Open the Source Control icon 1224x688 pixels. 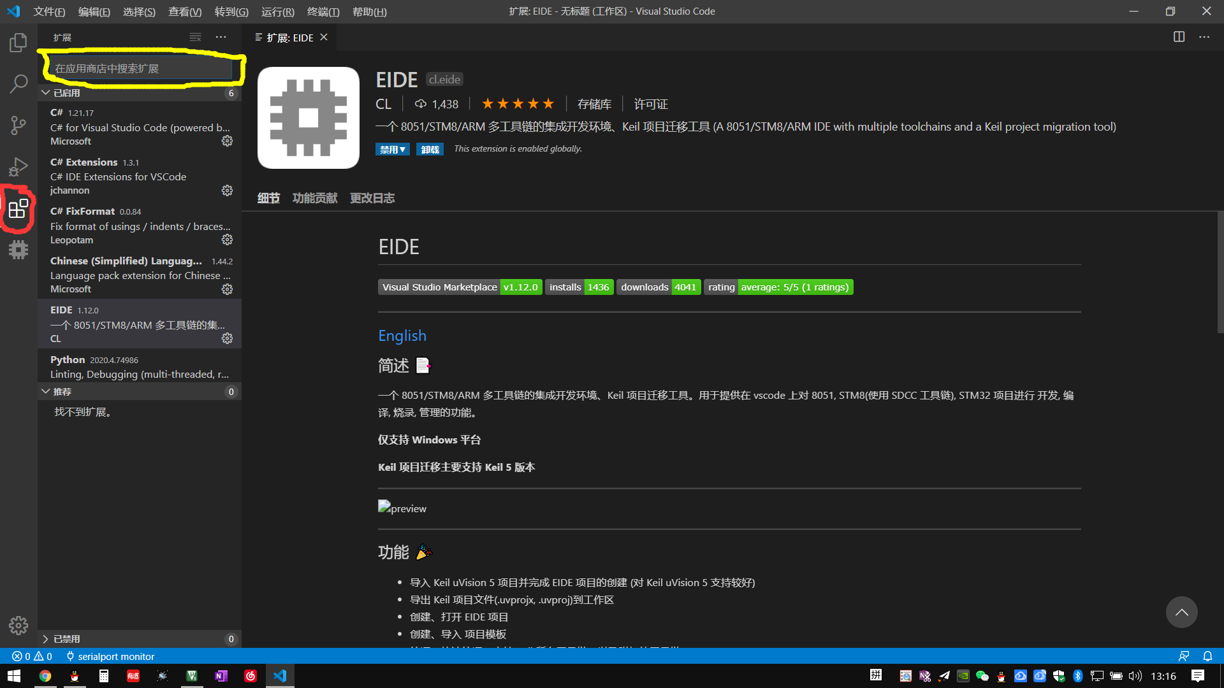pos(18,125)
